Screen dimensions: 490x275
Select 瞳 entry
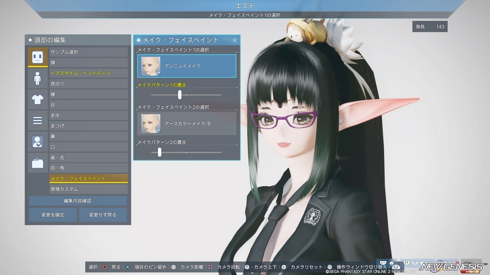click(89, 94)
